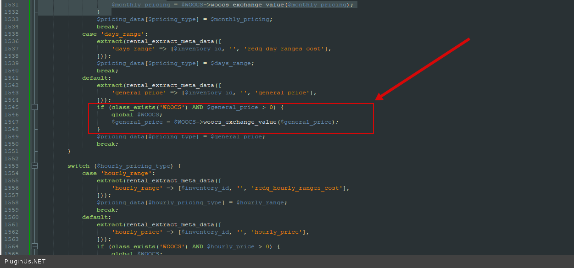
Task: Click line number 1551 in the gutter
Action: (11, 151)
